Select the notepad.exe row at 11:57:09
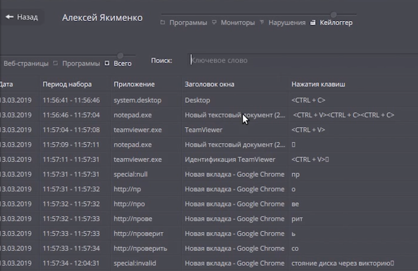 point(209,144)
